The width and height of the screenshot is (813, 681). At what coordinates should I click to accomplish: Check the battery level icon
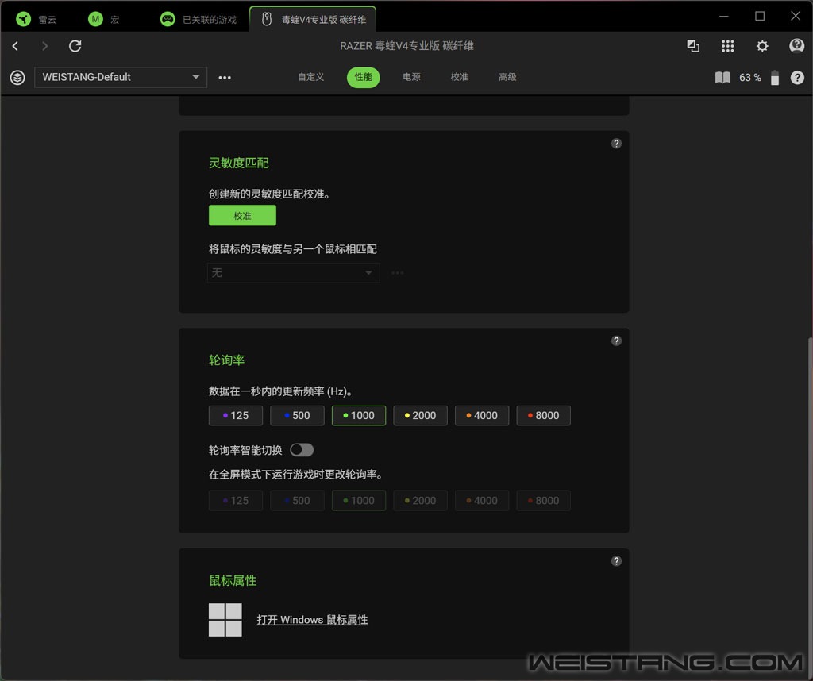coord(775,78)
